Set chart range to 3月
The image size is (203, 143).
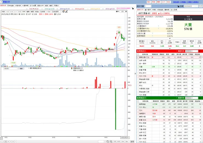pyautogui.click(x=115, y=142)
